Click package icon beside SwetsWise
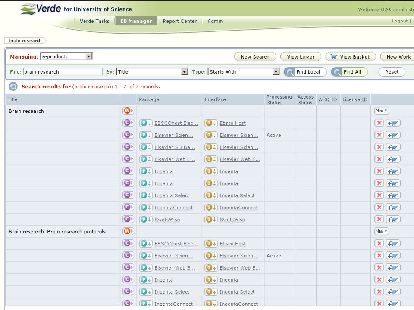Viewport: 414px width, 310px height. point(146,219)
